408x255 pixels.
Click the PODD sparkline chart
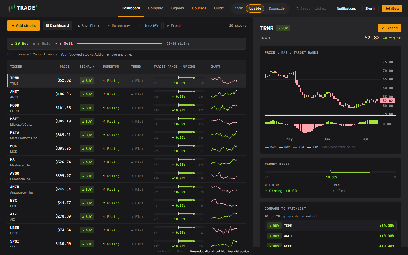coord(224,108)
